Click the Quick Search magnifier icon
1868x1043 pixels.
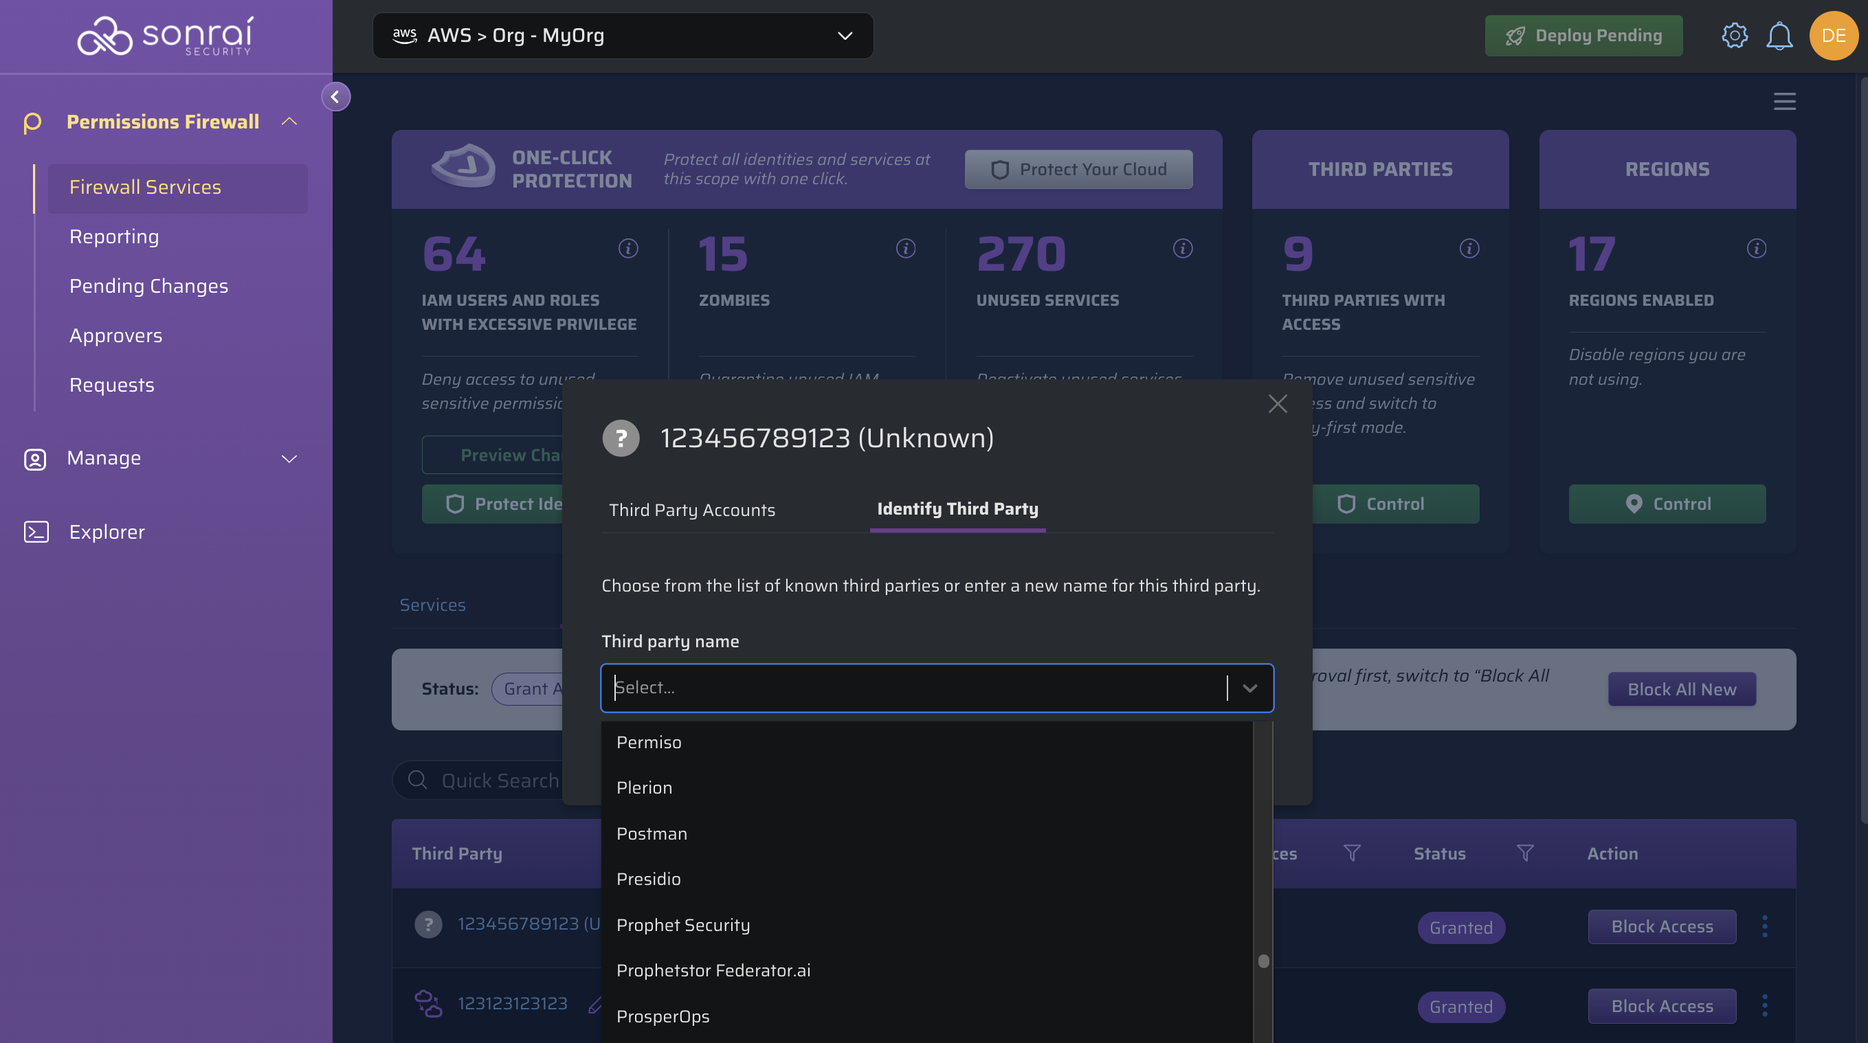coord(418,780)
